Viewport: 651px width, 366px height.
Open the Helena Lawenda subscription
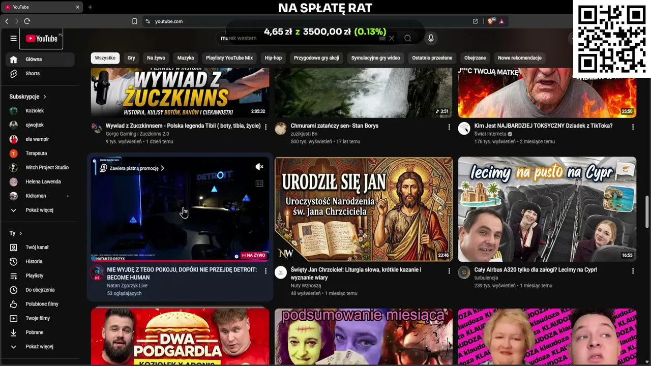click(x=40, y=182)
